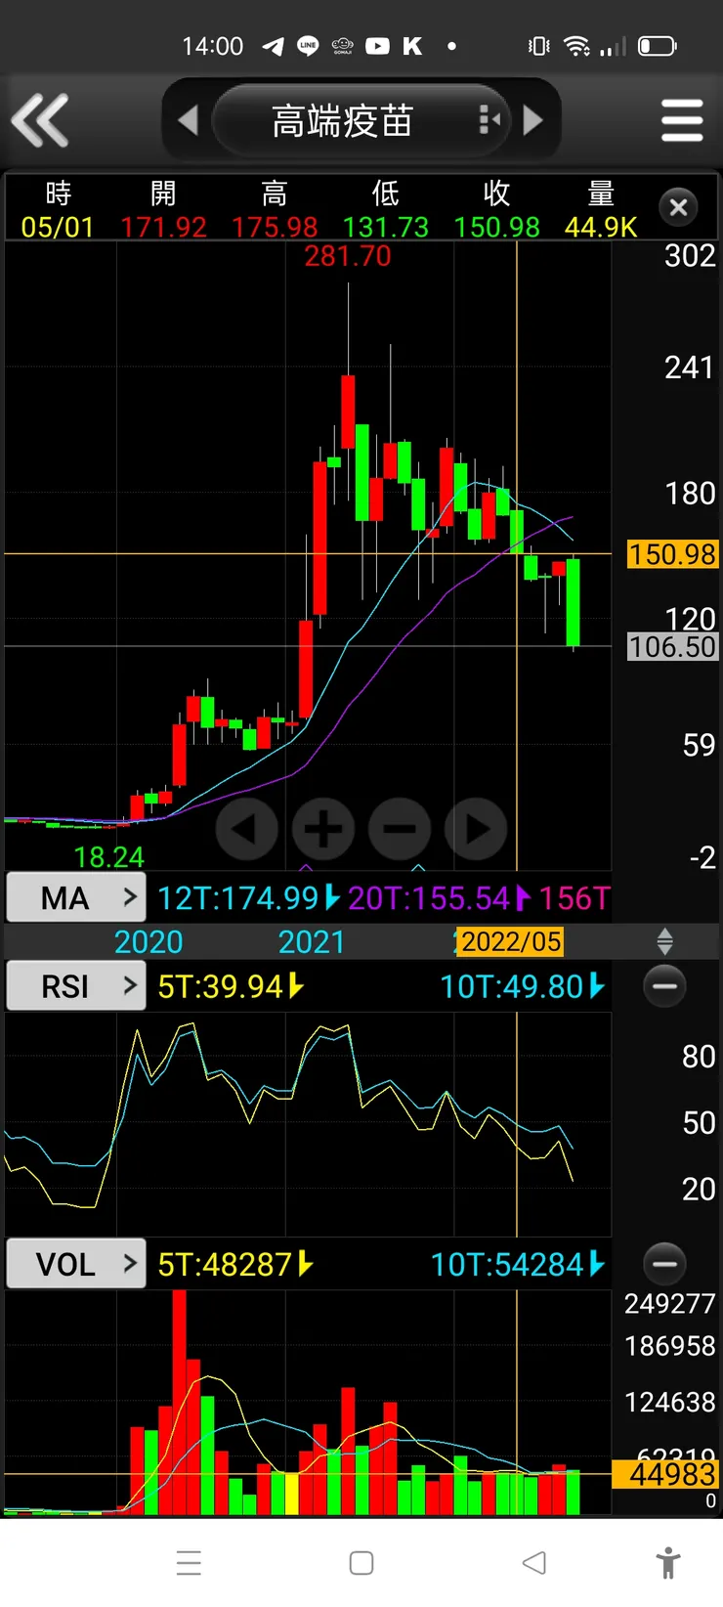Go to next stock with right arrow
The height and width of the screenshot is (1607, 723).
pos(533,120)
